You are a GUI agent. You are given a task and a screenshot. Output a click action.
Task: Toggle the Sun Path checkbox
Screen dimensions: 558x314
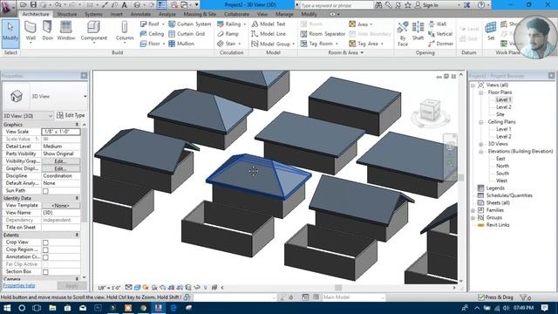point(45,191)
